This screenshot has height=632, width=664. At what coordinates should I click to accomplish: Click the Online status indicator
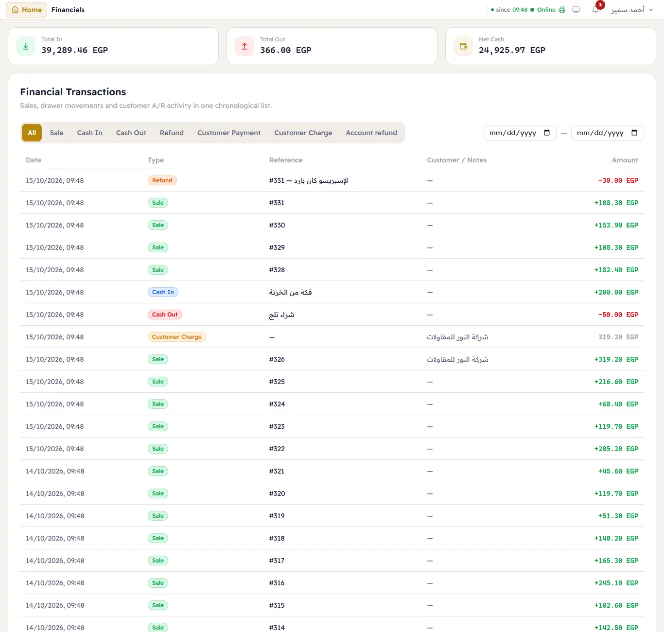coord(543,10)
